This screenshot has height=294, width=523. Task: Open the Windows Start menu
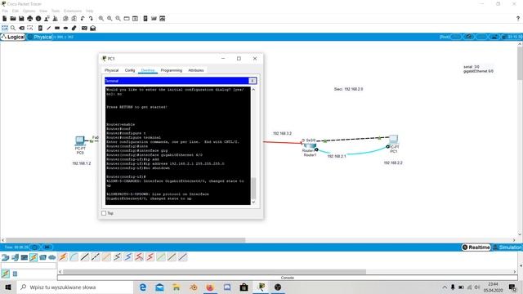click(8, 287)
